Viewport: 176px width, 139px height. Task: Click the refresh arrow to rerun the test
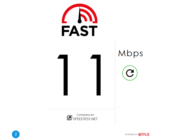click(x=130, y=73)
